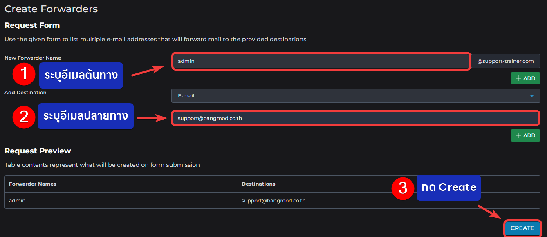Click the red number 3 step badge
The image size is (547, 237).
click(x=403, y=188)
